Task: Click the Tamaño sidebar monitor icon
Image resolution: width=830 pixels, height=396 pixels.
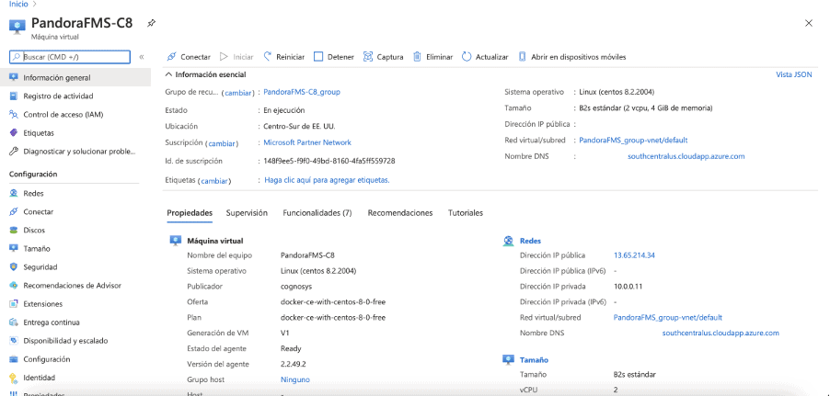Action: pyautogui.click(x=14, y=248)
